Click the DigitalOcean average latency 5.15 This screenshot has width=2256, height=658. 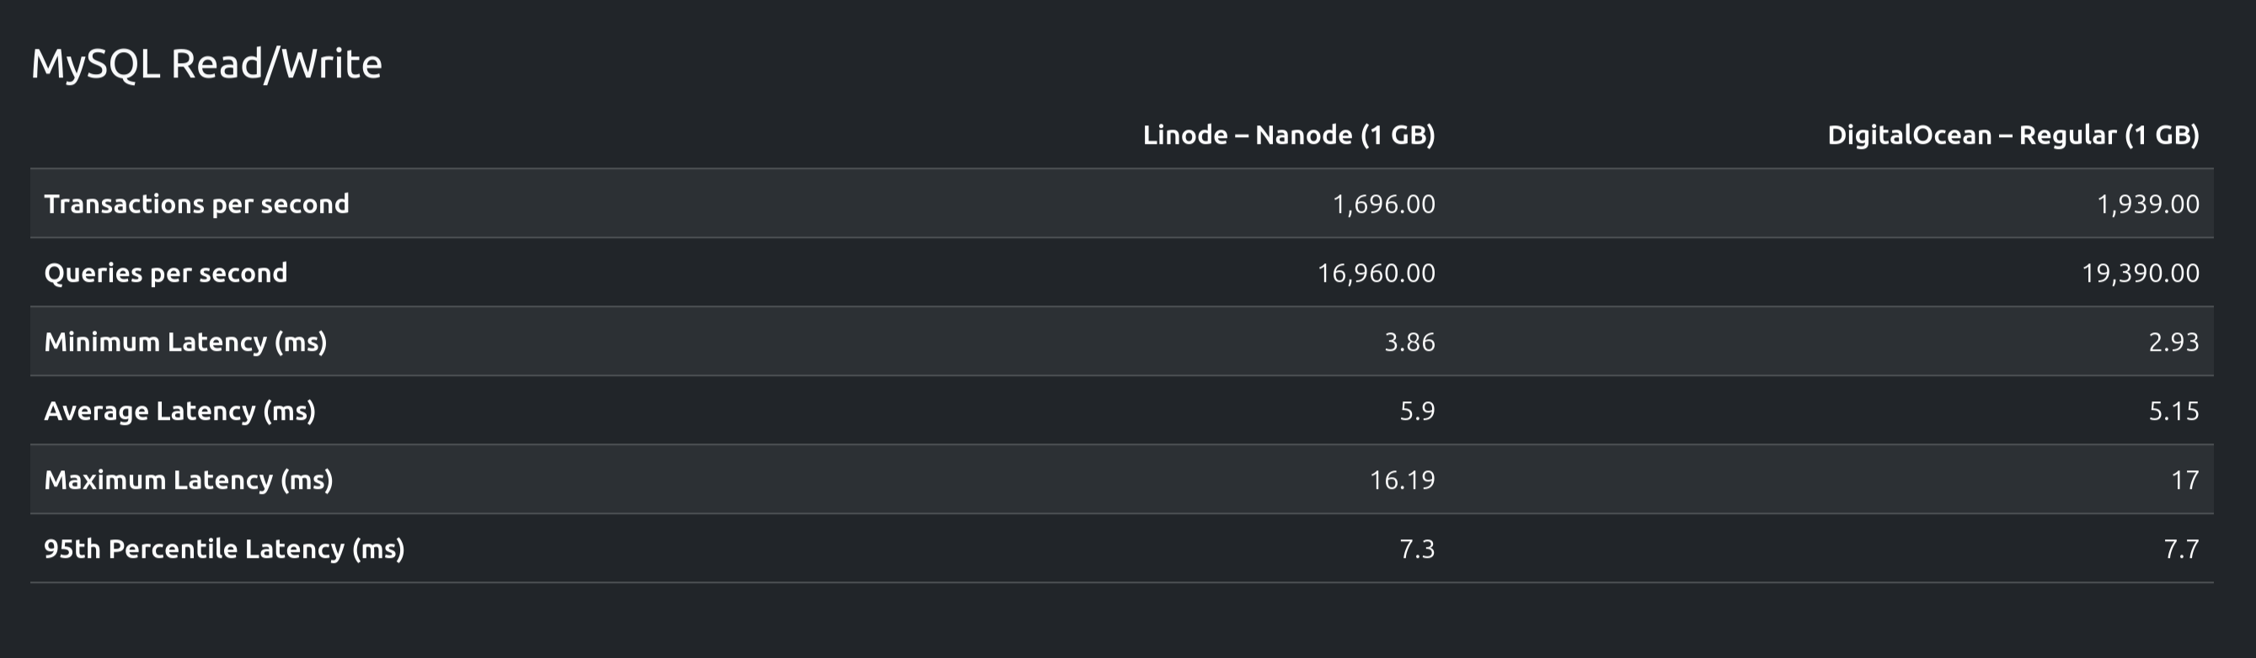point(2173,411)
